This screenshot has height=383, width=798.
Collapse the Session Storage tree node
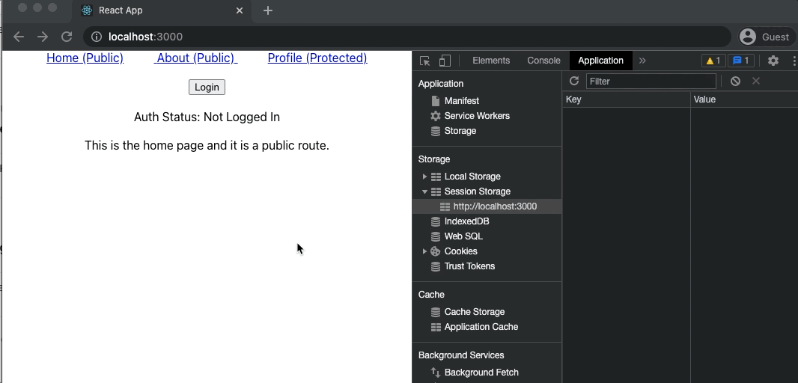[424, 191]
